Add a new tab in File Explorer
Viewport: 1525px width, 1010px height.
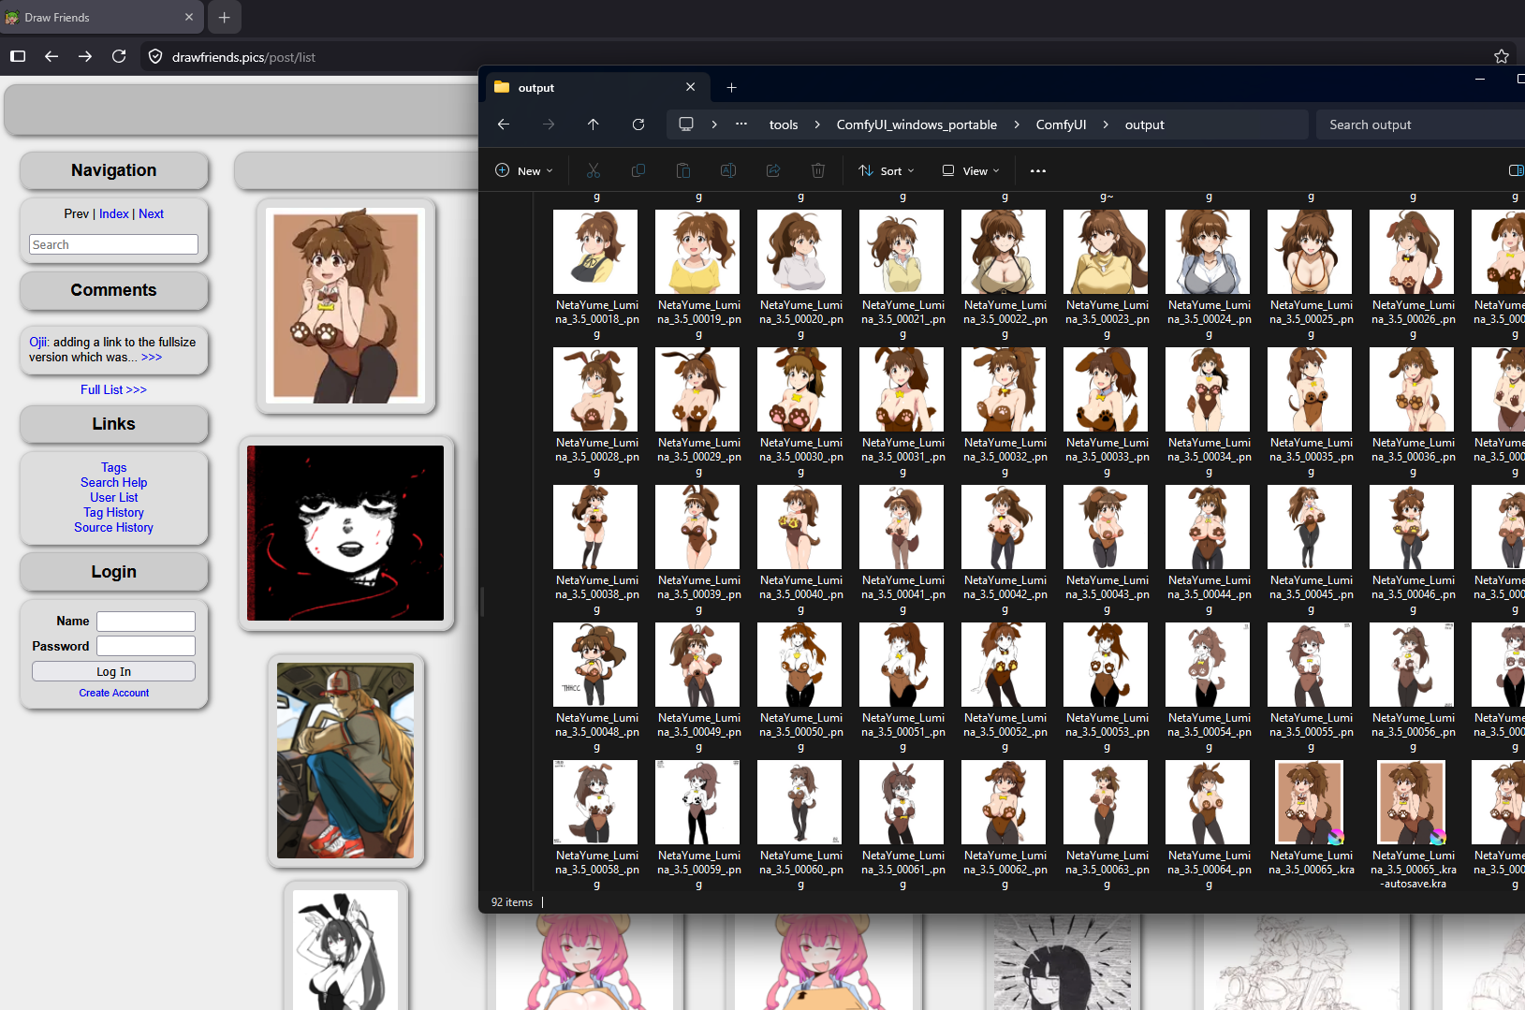[x=732, y=88]
